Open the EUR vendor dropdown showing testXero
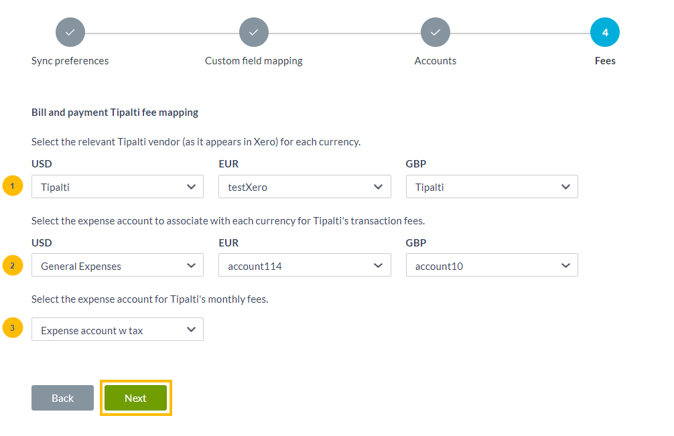This screenshot has width=674, height=436. pos(305,186)
